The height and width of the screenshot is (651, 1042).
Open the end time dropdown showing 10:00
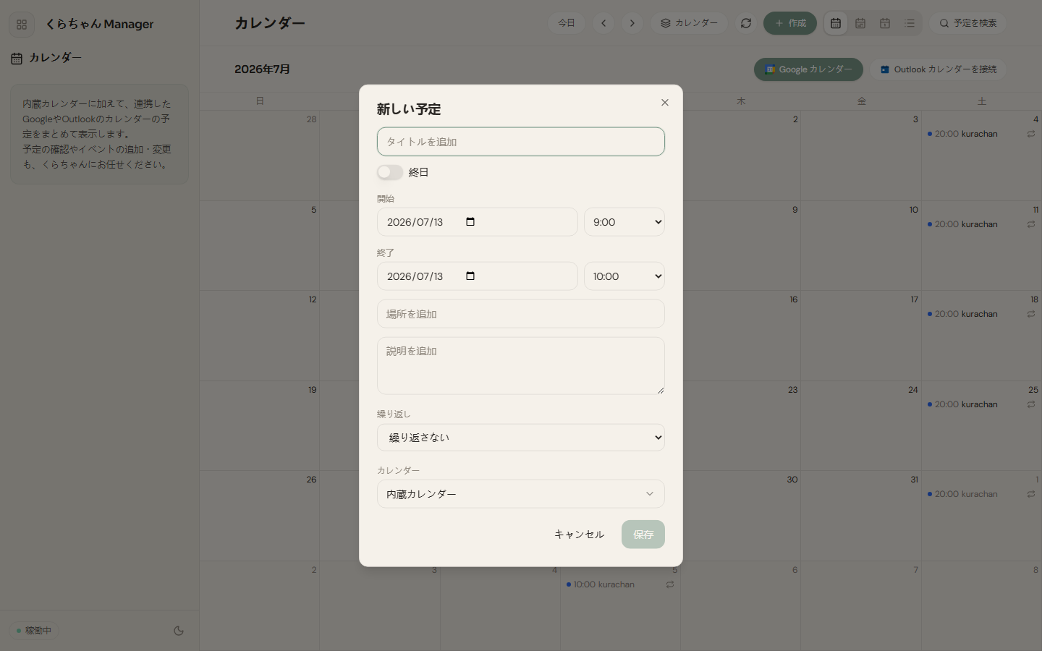point(624,276)
